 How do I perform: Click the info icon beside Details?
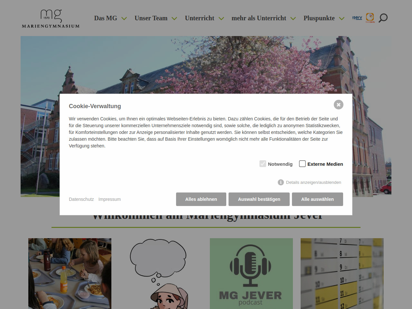[x=281, y=183]
